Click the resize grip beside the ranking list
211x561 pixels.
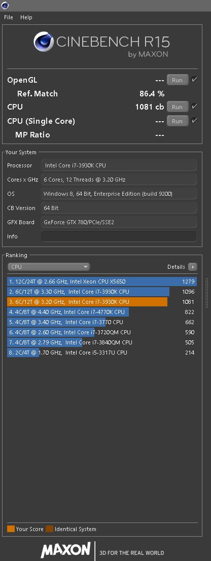pyautogui.click(x=207, y=292)
